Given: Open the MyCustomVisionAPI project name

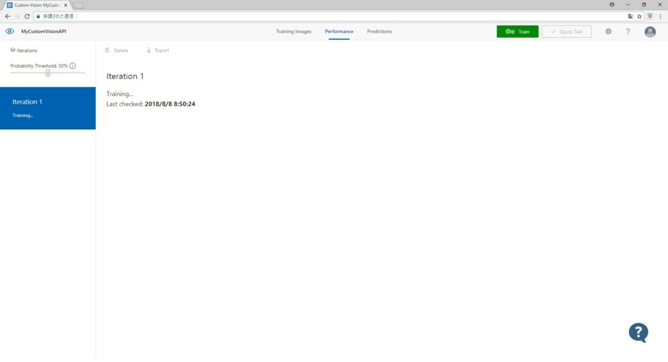Looking at the screenshot, I should pyautogui.click(x=44, y=31).
